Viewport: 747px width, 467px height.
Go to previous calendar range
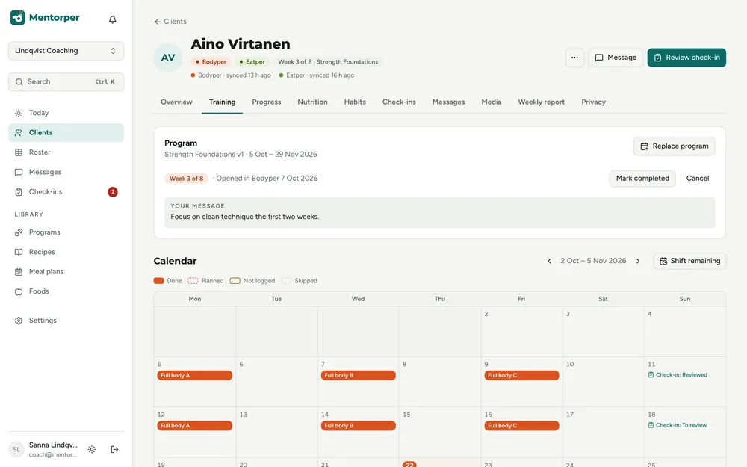coord(549,261)
